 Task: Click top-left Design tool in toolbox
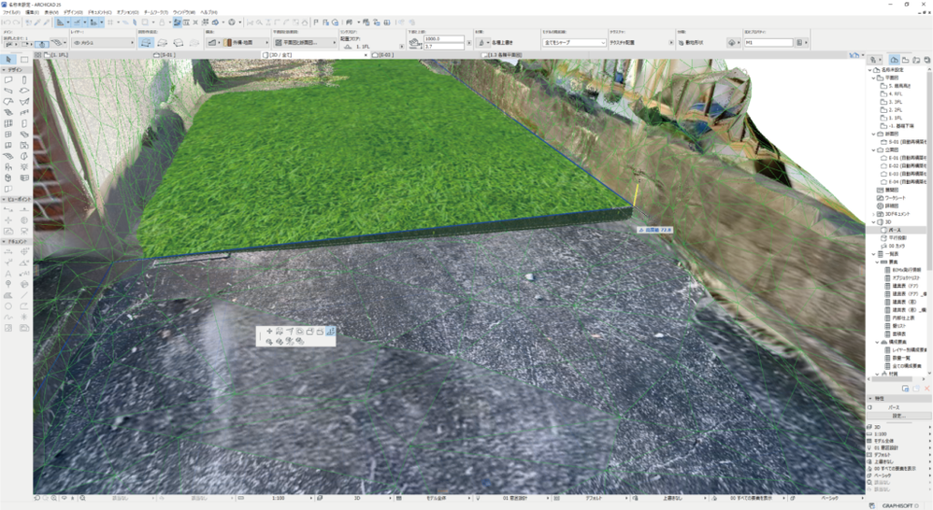click(x=8, y=79)
